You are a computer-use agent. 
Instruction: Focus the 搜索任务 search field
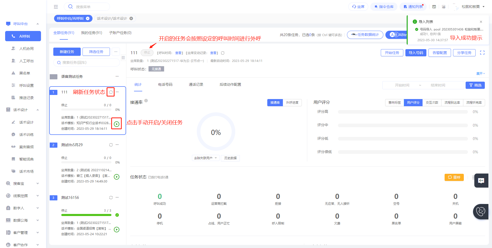pyautogui.click(x=87, y=62)
